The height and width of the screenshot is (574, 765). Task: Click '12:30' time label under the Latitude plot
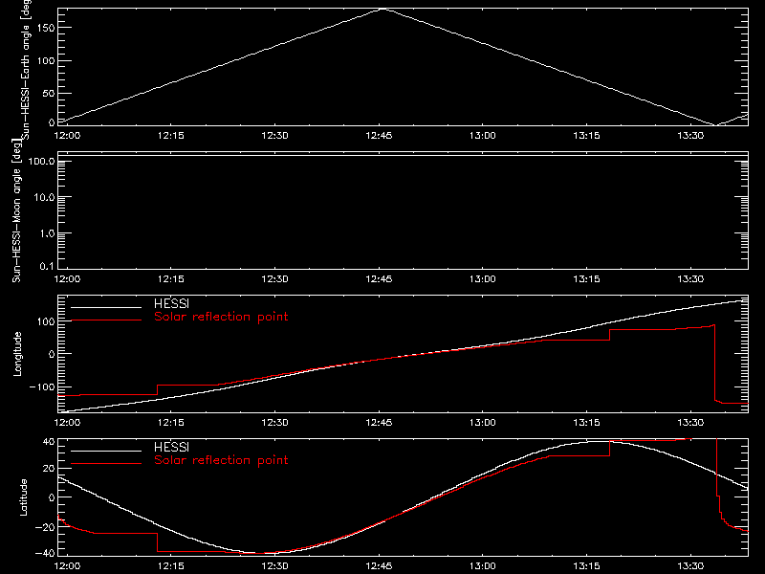[274, 566]
